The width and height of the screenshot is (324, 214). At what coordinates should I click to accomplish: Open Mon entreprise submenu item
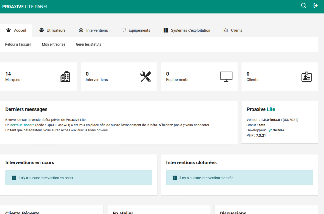pos(53,44)
